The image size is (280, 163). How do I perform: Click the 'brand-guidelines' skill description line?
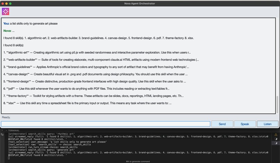[96, 67]
